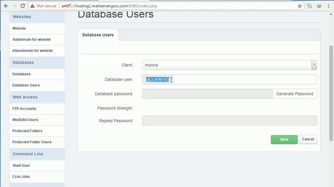Click the browser extension icon beside the star

coord(309,6)
